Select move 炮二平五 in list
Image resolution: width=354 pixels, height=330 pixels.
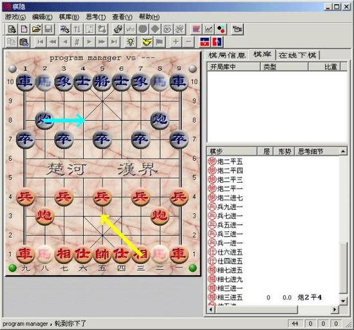(x=226, y=161)
